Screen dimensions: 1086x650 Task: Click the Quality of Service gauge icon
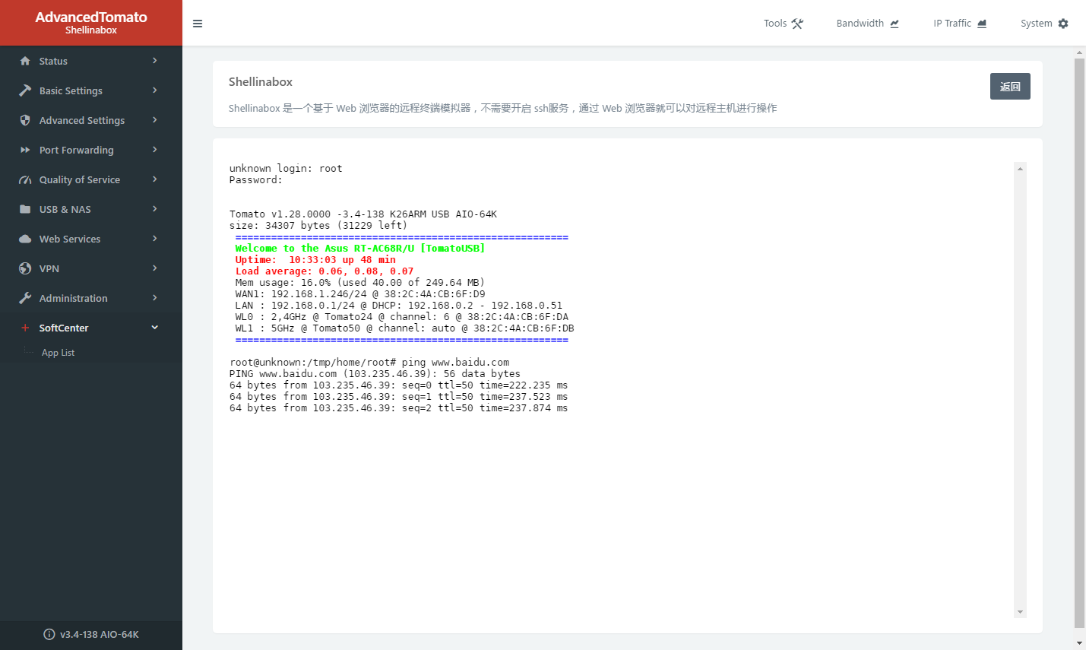pos(25,180)
